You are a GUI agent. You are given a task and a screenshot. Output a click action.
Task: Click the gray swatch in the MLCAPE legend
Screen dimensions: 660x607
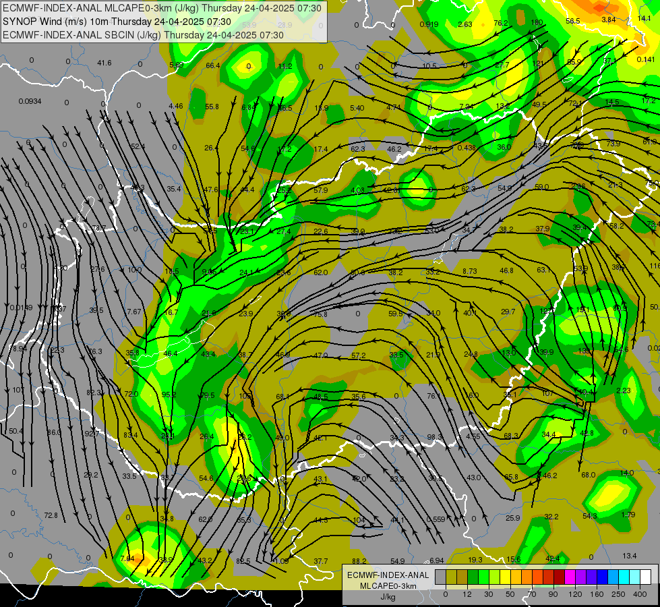pyautogui.click(x=440, y=577)
